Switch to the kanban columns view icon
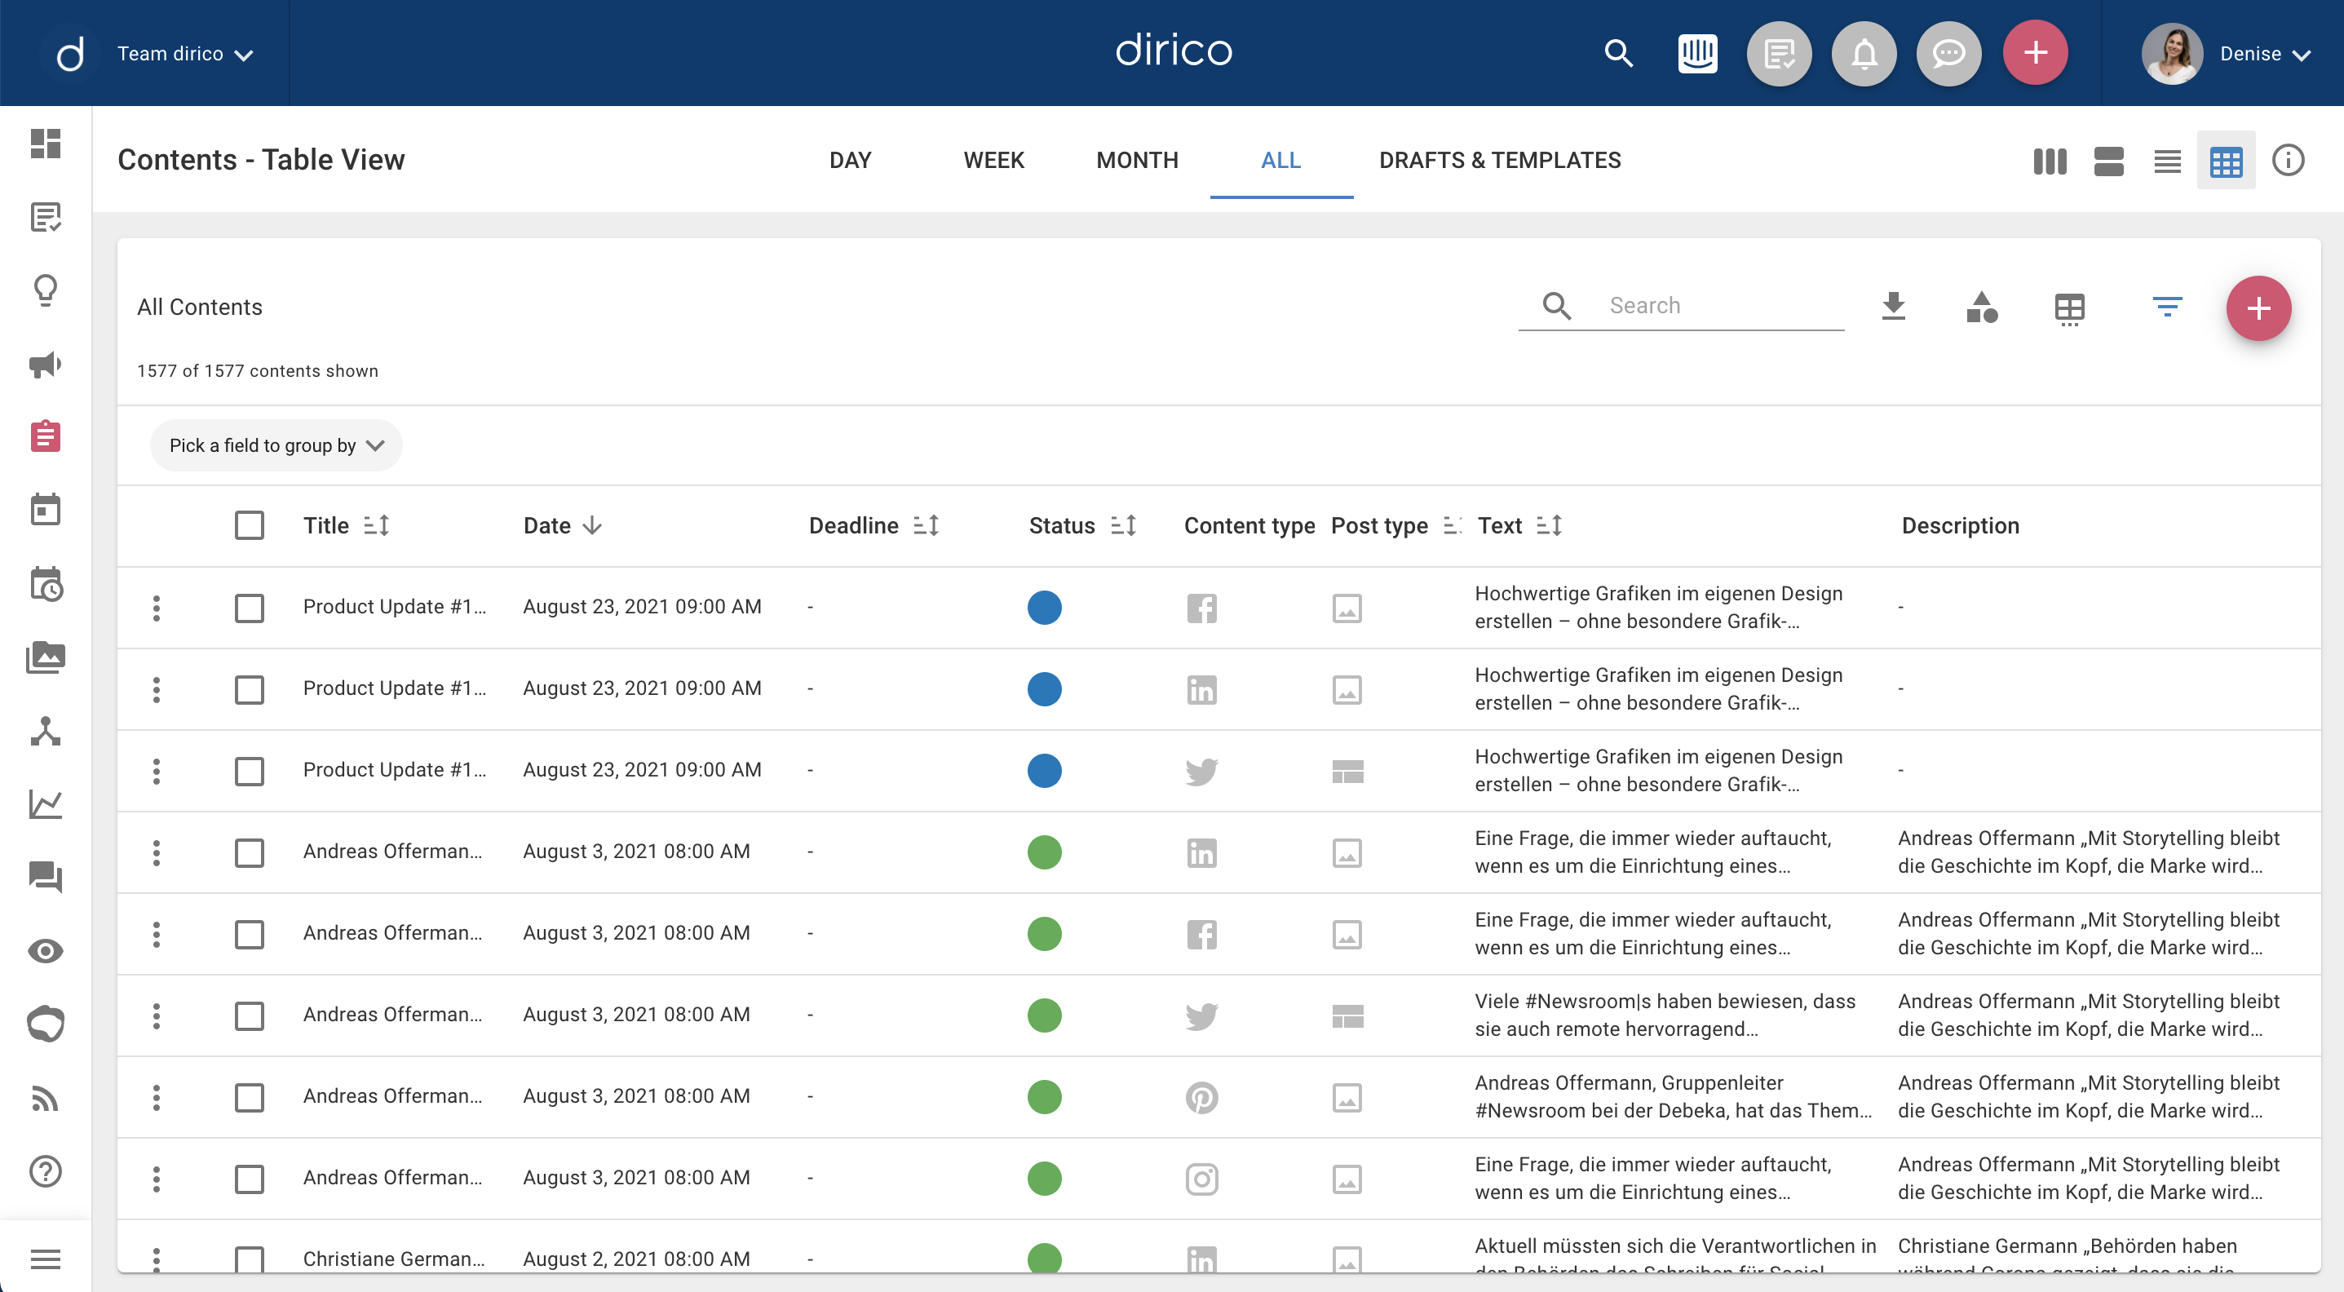Viewport: 2344px width, 1292px height. 2050,161
